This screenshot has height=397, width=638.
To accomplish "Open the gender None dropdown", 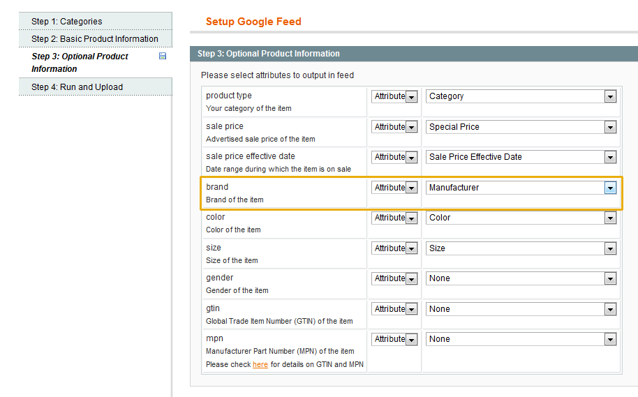I will point(521,278).
